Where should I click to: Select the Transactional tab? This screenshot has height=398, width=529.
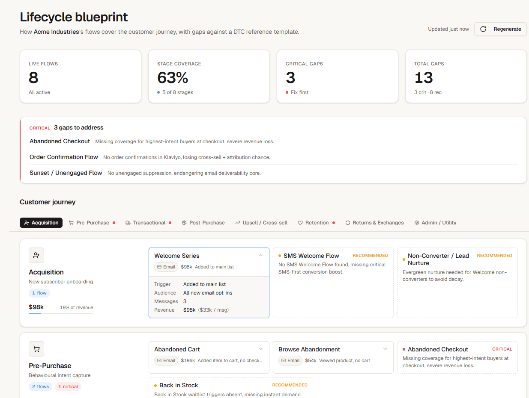click(149, 223)
